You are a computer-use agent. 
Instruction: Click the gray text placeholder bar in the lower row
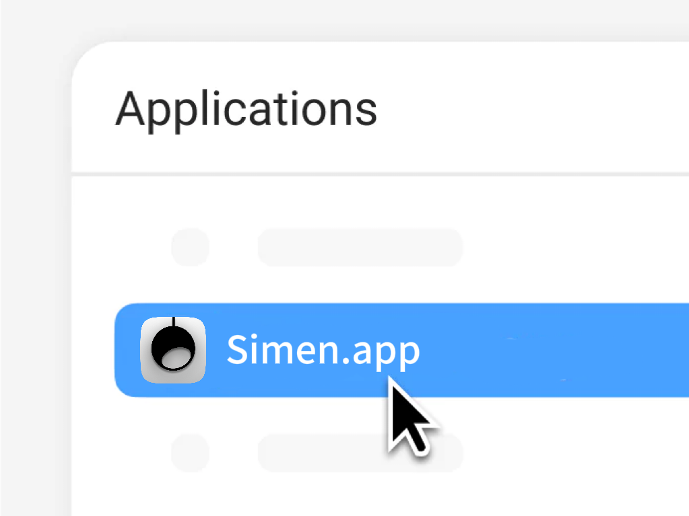pyautogui.click(x=360, y=453)
